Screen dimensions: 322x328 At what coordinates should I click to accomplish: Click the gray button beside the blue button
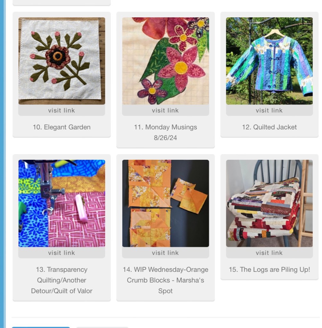[102, 327]
